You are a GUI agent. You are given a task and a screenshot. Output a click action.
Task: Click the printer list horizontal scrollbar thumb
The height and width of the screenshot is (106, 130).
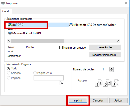(37, 41)
